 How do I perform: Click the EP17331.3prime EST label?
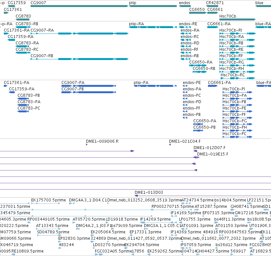tap(145, 232)
